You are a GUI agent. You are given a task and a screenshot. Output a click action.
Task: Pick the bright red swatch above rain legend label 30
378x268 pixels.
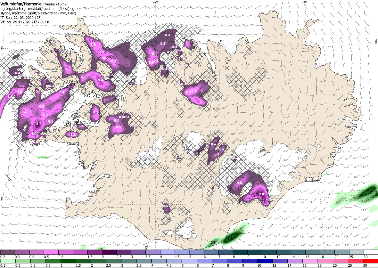pyautogui.click(x=370, y=261)
